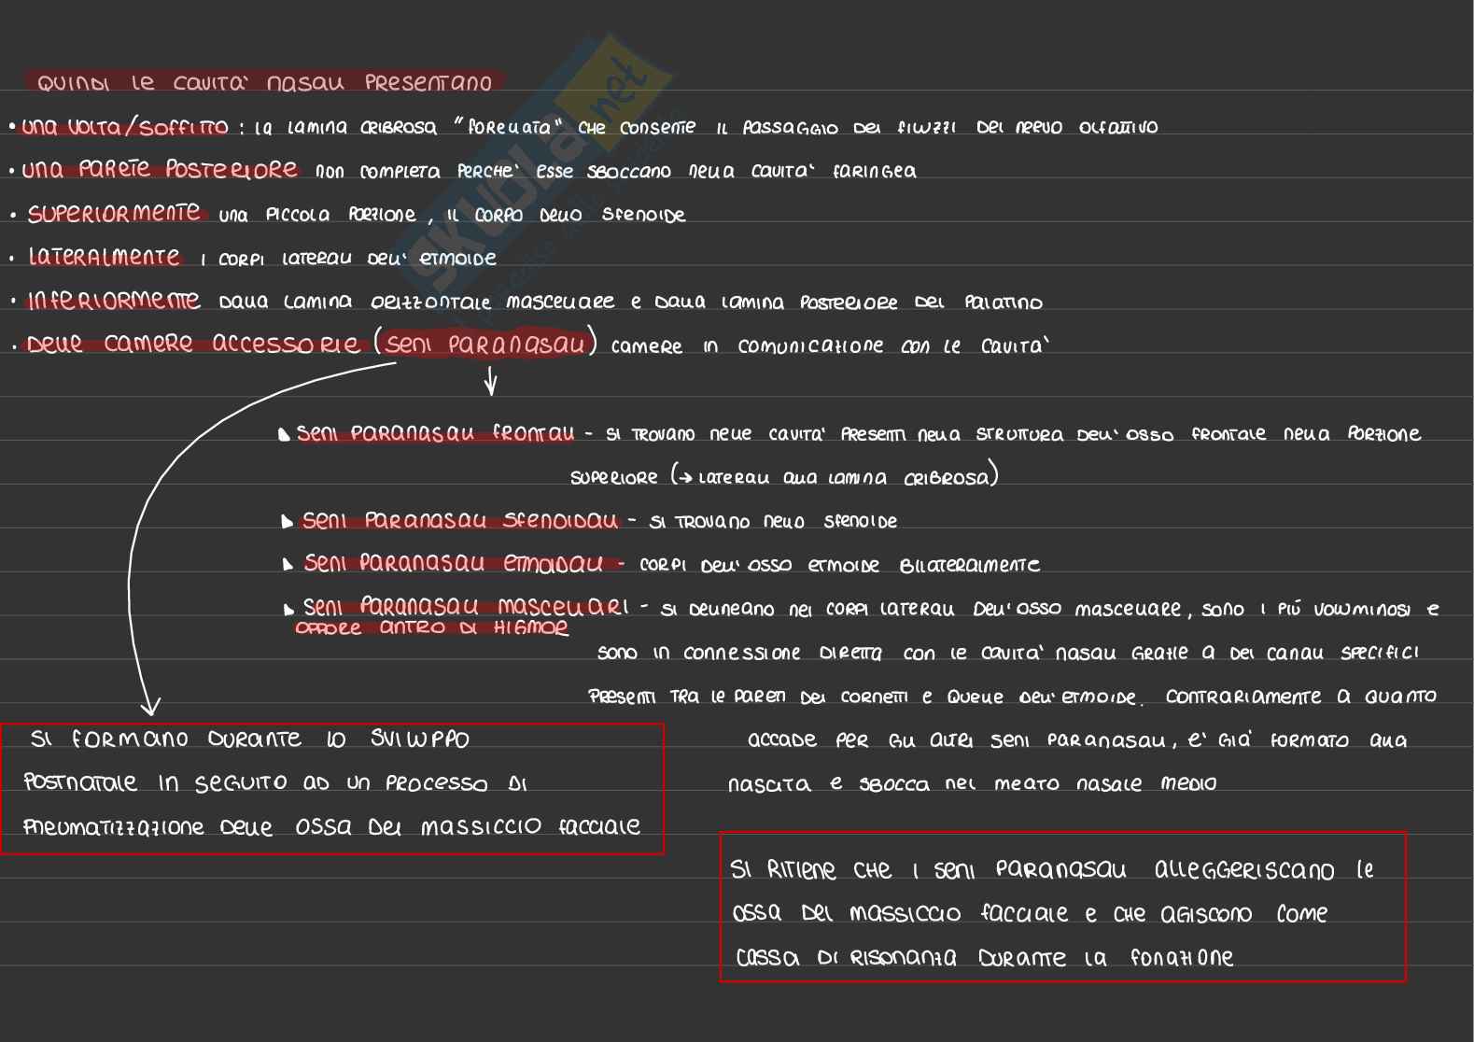Click the triangle bullet before Seni paranasali mascellari

(288, 610)
